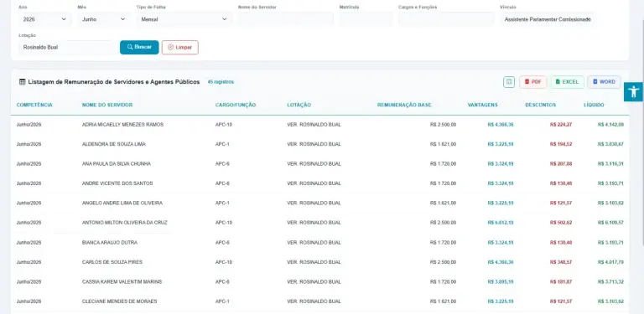Click the '45 registros' count label

[221, 82]
